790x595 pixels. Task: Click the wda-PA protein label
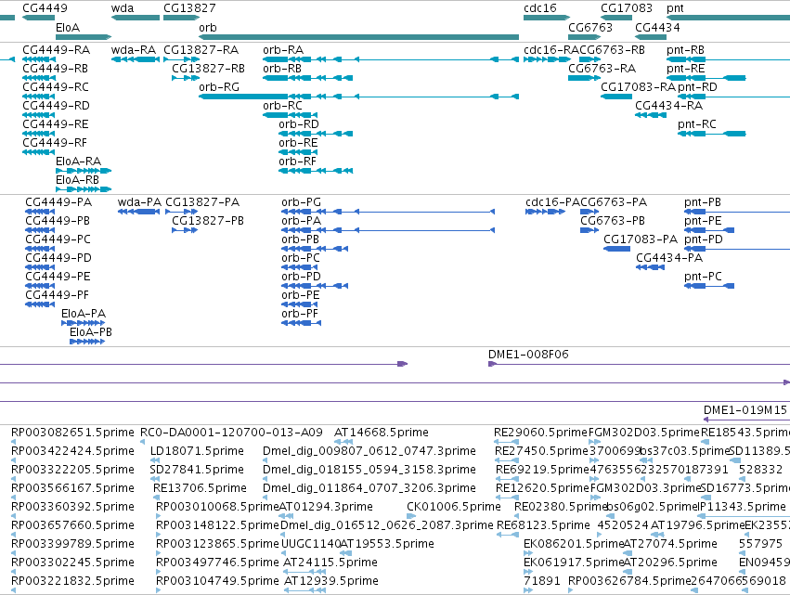(139, 202)
